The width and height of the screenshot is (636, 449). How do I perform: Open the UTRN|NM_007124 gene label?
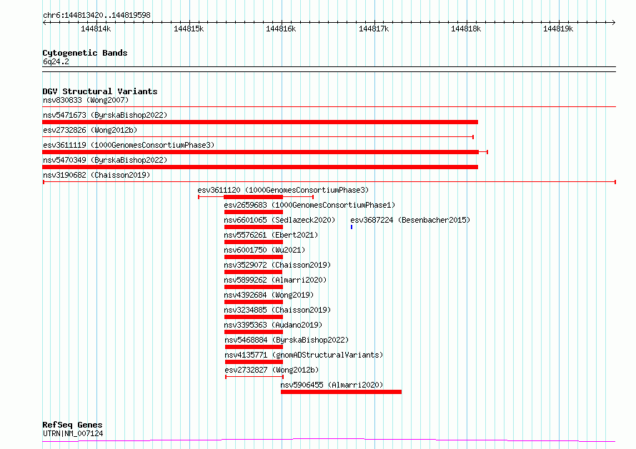73,433
